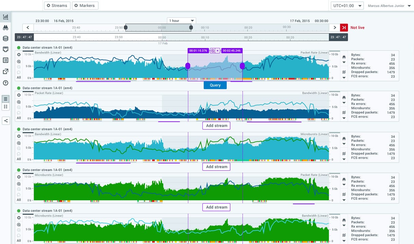Expand arrow under binoculars on second chart
Screen dimensions: 414x244
pyautogui.click(x=344, y=103)
